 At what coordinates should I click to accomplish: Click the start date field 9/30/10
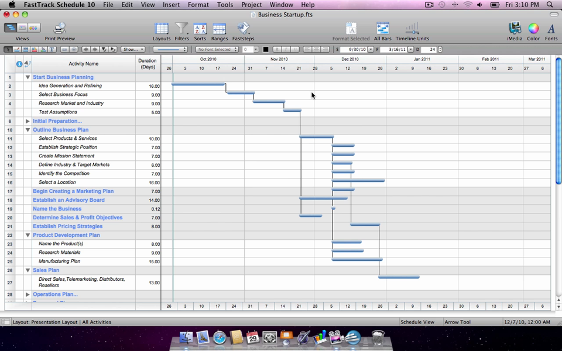[354, 49]
